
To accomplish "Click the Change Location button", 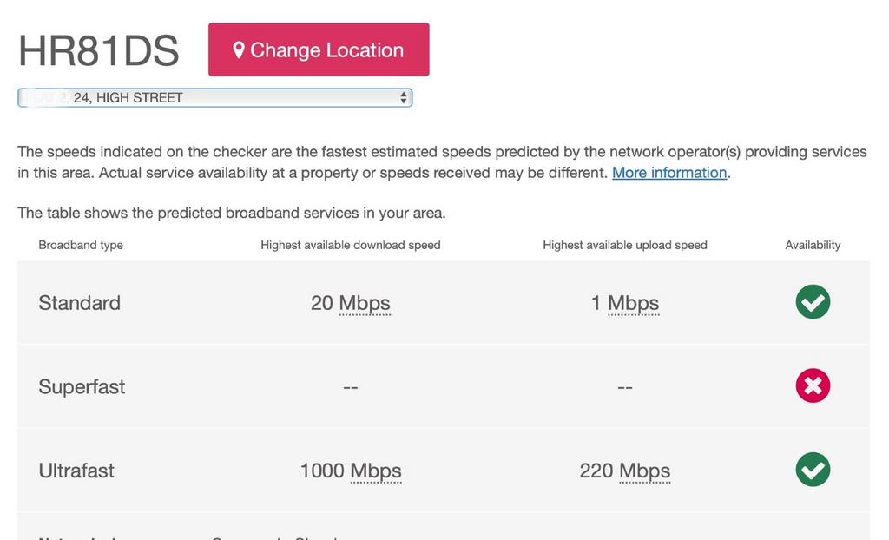I will [x=319, y=49].
